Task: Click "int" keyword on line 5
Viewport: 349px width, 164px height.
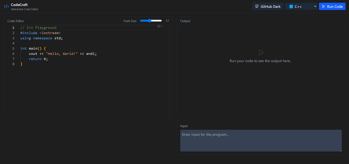Action: pos(23,49)
